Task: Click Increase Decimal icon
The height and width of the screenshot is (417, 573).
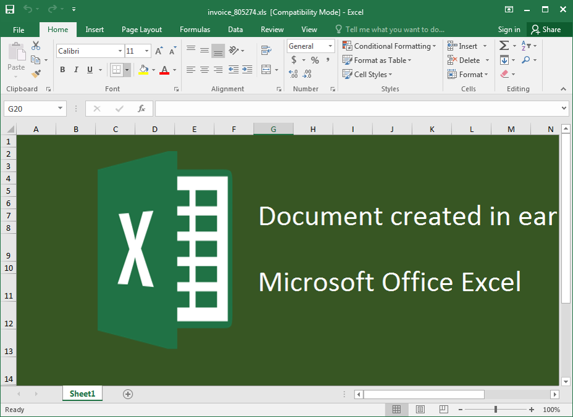Action: [x=293, y=74]
